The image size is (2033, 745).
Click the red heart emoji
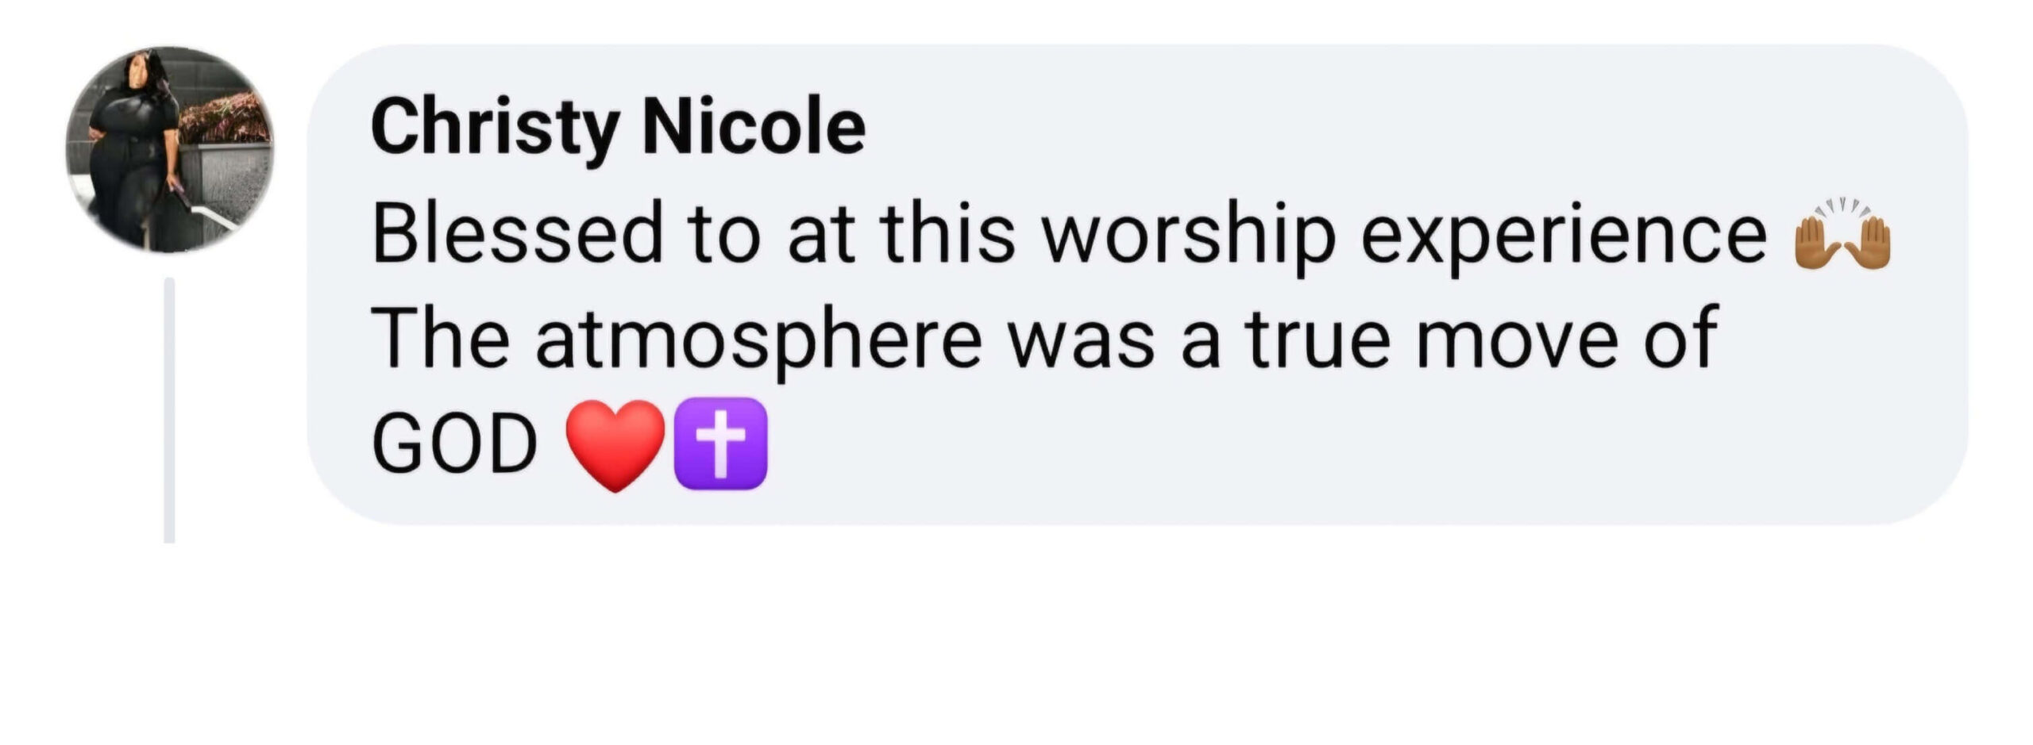pyautogui.click(x=614, y=444)
